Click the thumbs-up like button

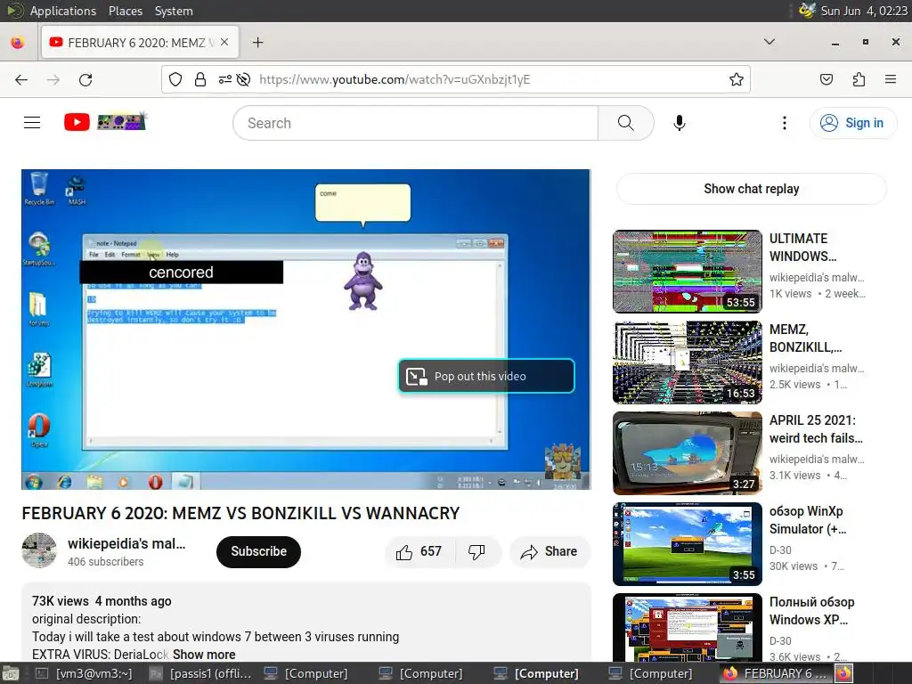coord(419,551)
